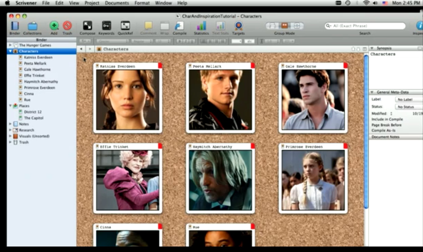Screen dimensions: 423x252
Task: Expand The Hunger Games binder folder
Action: (10, 45)
